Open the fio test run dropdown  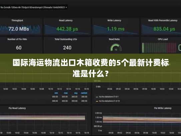(x=34, y=7)
